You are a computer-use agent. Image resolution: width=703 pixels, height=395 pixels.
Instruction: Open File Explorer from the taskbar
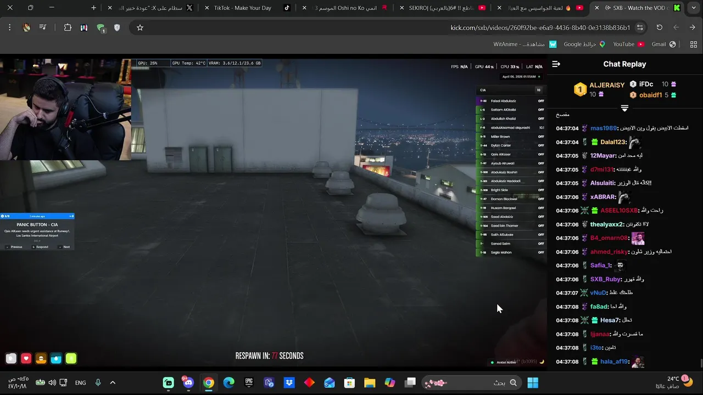point(370,383)
